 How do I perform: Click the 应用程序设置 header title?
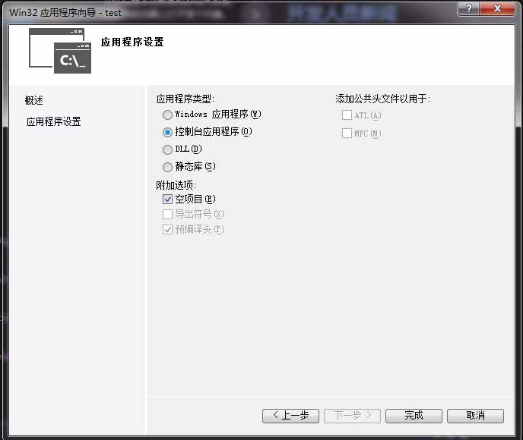click(x=132, y=42)
